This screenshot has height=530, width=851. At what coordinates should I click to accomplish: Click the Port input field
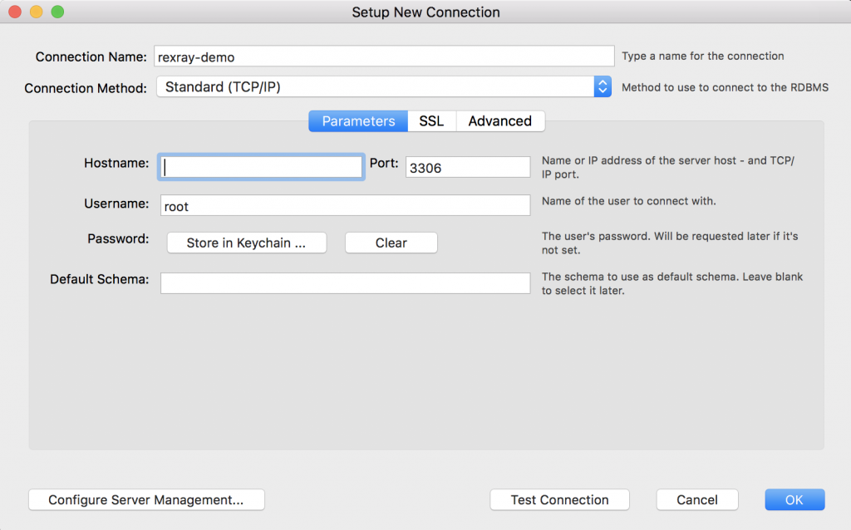pos(467,166)
